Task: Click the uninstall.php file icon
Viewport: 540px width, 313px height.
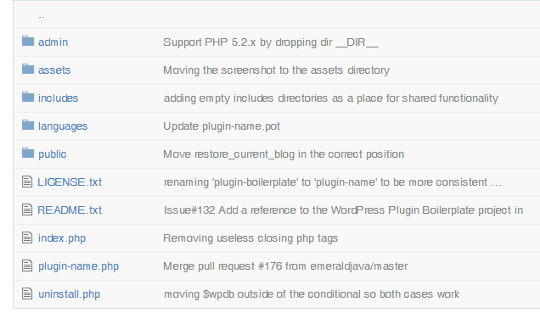Action: tap(27, 293)
